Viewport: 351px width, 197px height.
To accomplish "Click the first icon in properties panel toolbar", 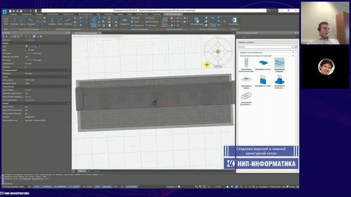I will point(4,37).
